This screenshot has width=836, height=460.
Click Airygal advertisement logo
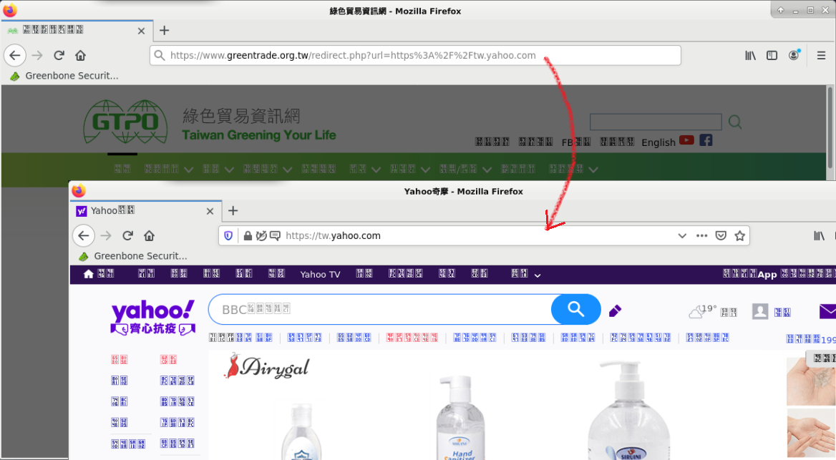click(266, 367)
